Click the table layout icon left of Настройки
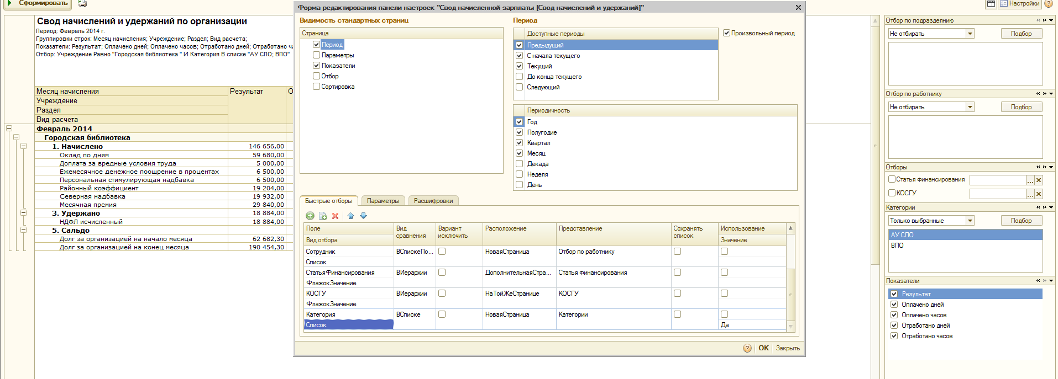This screenshot has width=1058, height=379. tap(991, 4)
